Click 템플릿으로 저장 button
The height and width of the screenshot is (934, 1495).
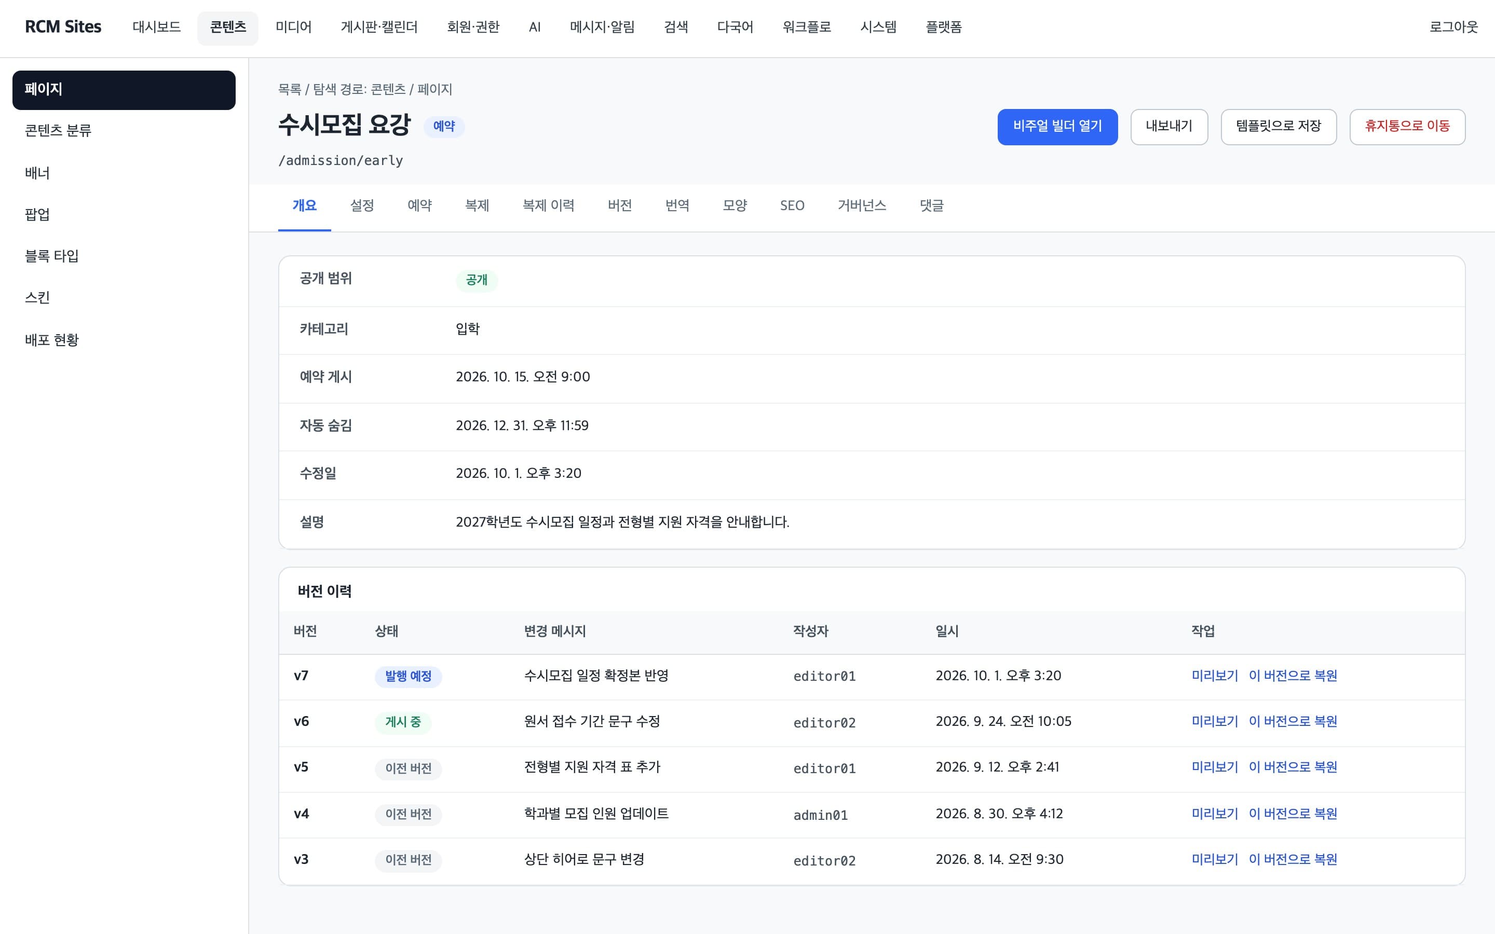click(x=1278, y=127)
